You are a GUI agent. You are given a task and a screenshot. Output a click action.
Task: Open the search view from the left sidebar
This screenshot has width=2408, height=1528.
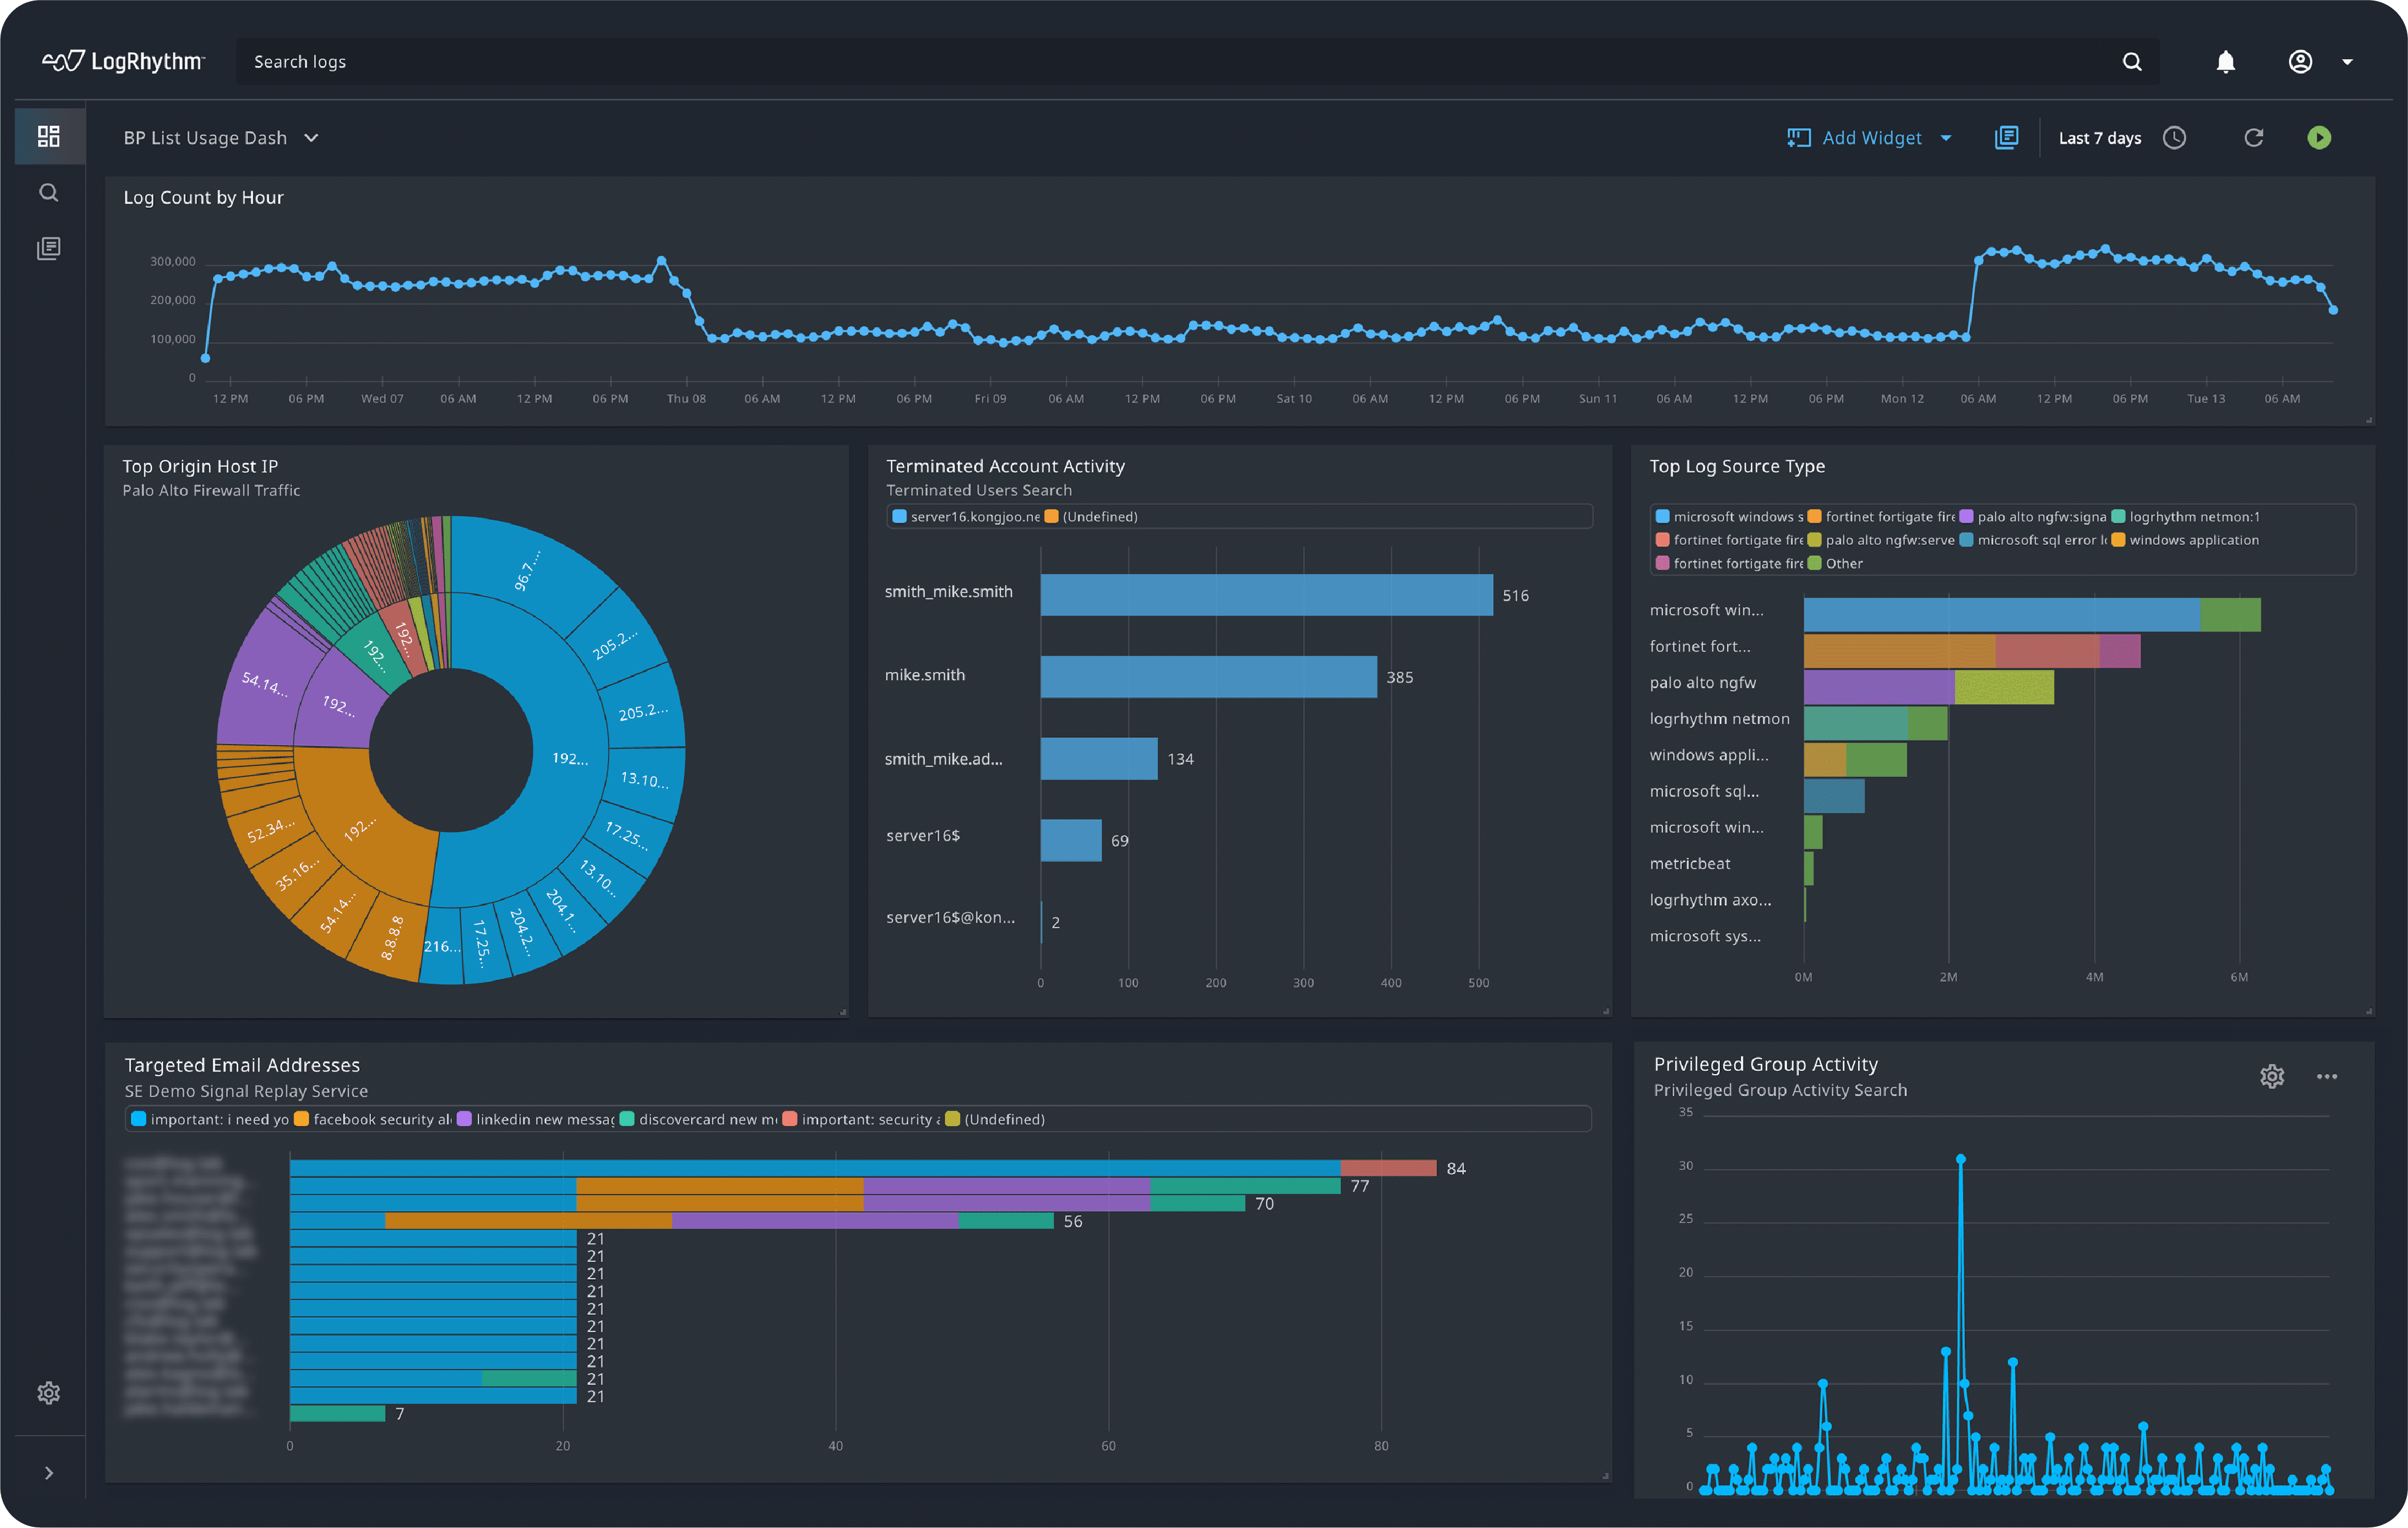click(x=48, y=192)
